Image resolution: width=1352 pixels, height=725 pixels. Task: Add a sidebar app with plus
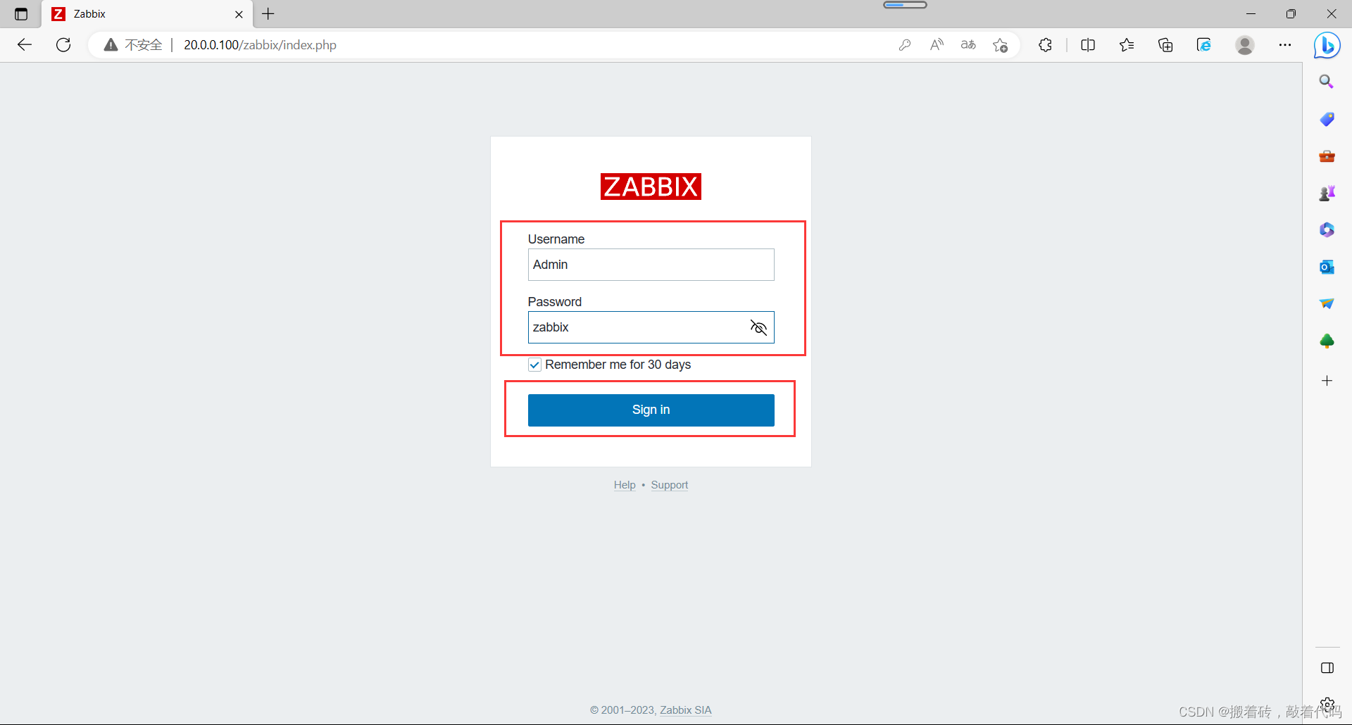click(x=1327, y=381)
